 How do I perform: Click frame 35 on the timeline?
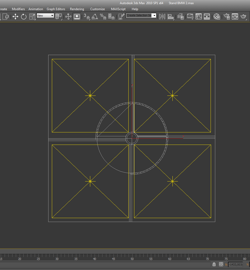click(76, 259)
